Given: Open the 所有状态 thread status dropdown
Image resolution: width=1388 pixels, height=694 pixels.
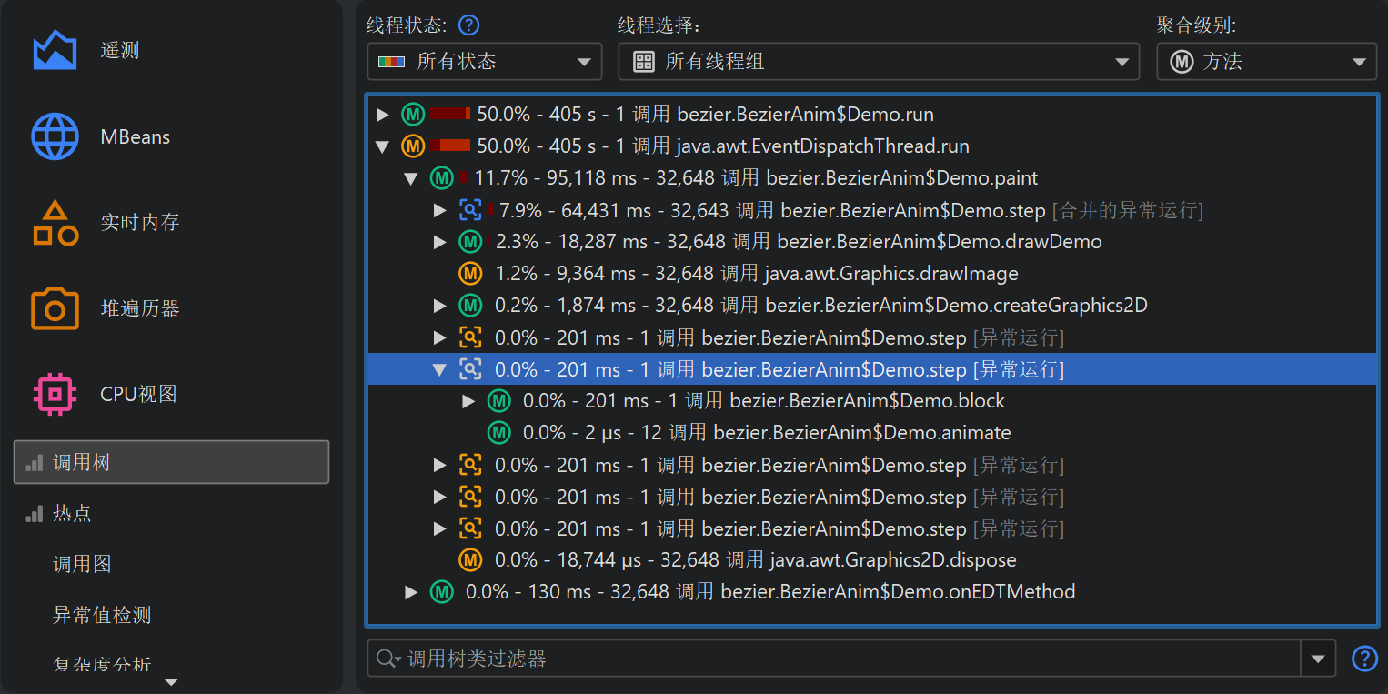Looking at the screenshot, I should click(x=484, y=62).
